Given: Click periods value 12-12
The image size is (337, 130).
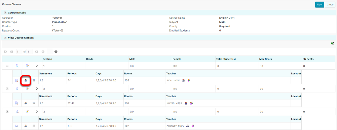Looking at the screenshot, I should (x=71, y=103).
